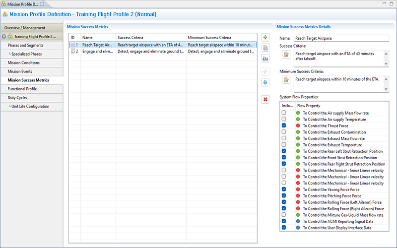The height and width of the screenshot is (248, 397).
Task: Click the close icon on Training Flight Profile 2 item
Action: coord(4,36)
